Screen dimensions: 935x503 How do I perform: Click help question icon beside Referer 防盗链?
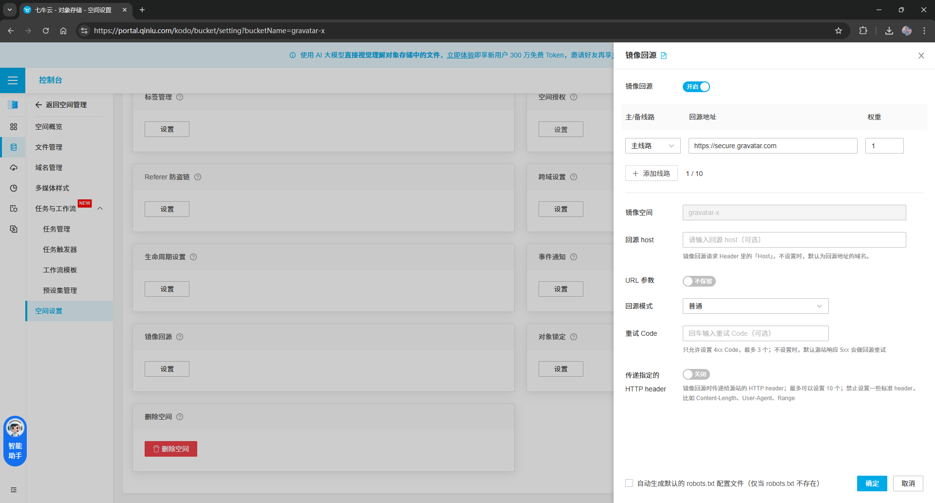(x=198, y=177)
